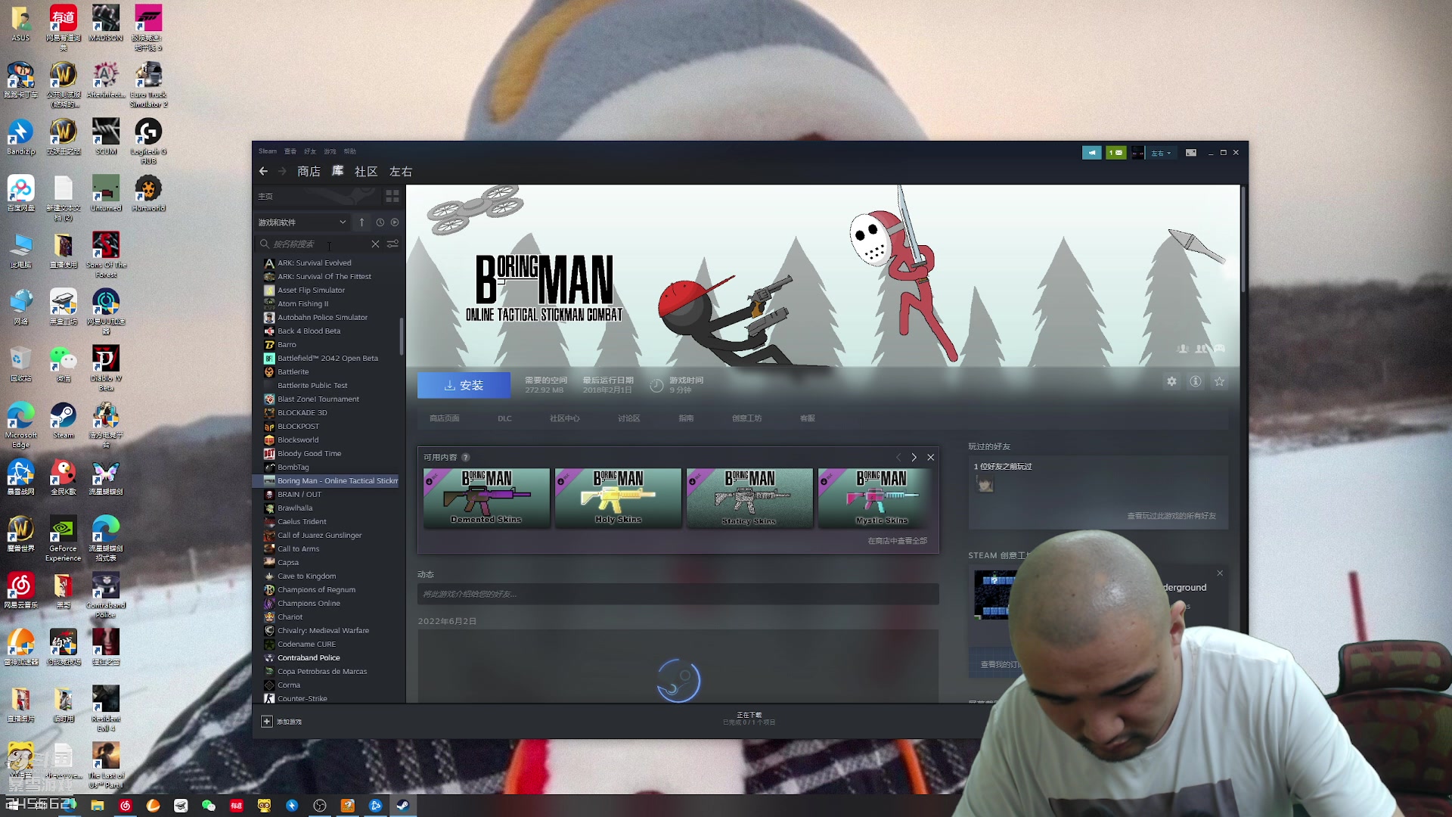The width and height of the screenshot is (1452, 817).
Task: Open the 好友 menu
Action: coord(310,151)
